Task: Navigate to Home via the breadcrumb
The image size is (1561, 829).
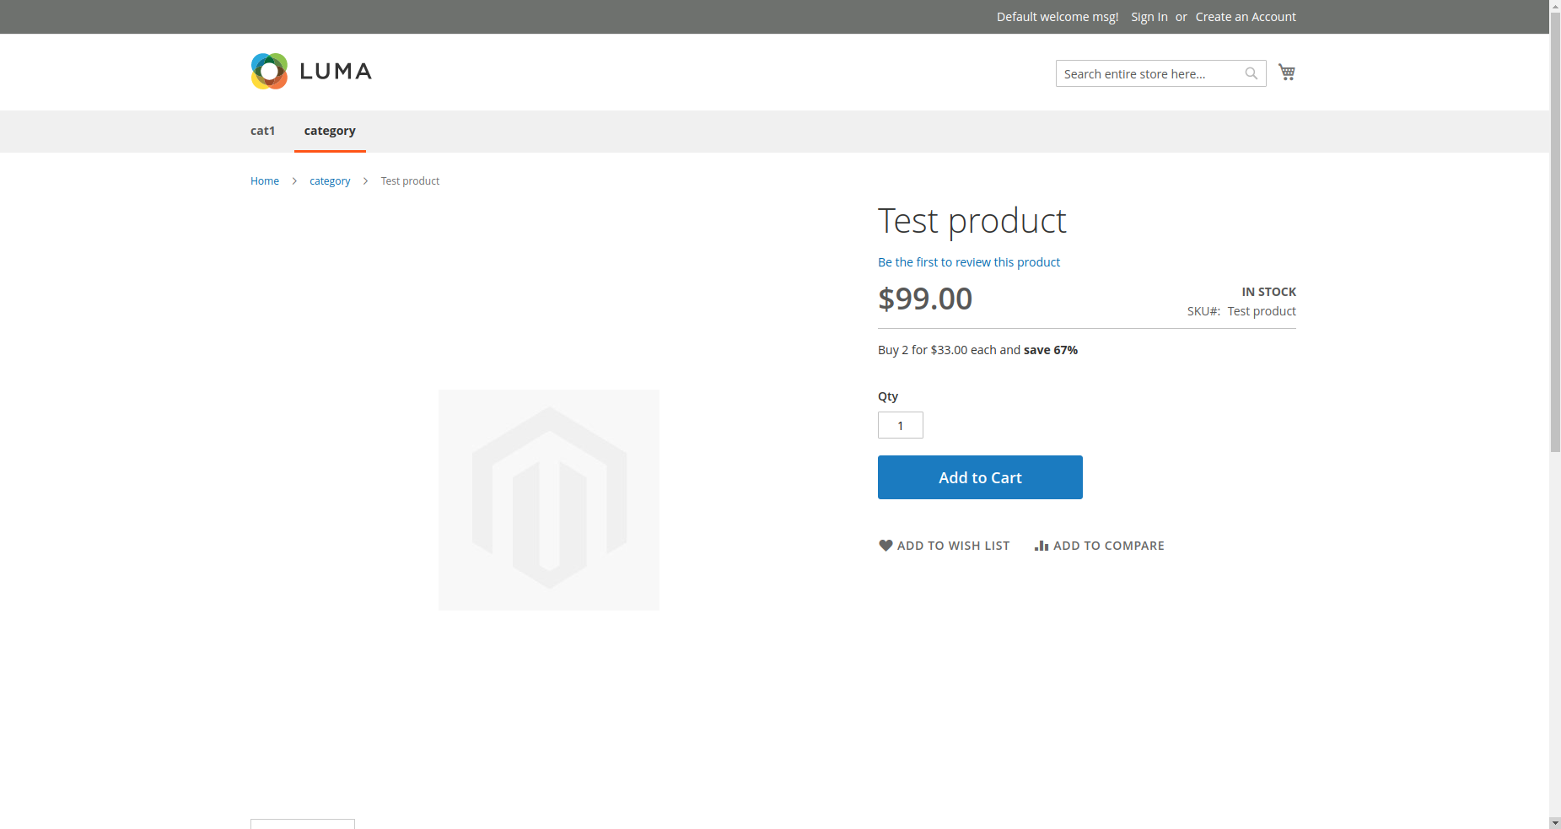Action: (x=264, y=180)
